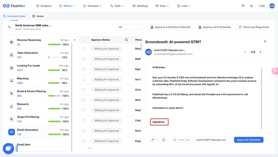Image resolution: width=278 pixels, height=157 pixels.
Task: Toggle the select-all checkbox in table header
Action: pyautogui.click(x=83, y=40)
